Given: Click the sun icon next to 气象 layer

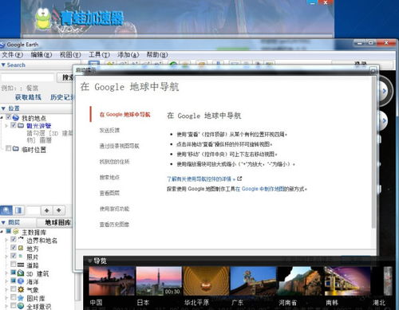Looking at the screenshot, I should (21, 289).
